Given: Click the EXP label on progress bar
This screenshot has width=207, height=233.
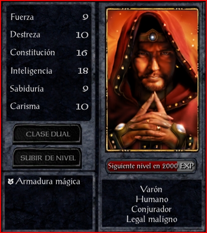Looking at the screenshot, I should click(x=187, y=166).
